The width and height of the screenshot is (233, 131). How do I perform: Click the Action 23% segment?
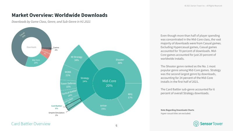point(103,107)
